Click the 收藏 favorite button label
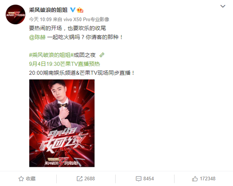This screenshot has height=186, width=233. click(31, 178)
